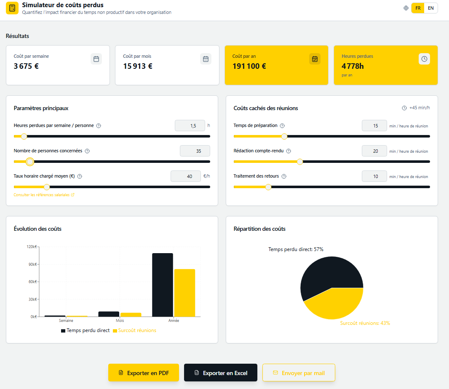Show help for Temps de préparation
449x389 pixels.
click(x=282, y=126)
